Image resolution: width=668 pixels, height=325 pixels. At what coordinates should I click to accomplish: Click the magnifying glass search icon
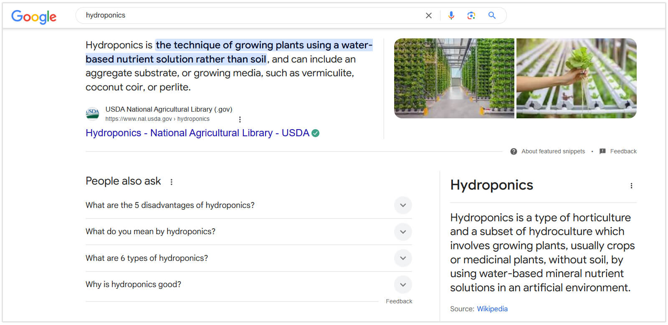(x=492, y=15)
